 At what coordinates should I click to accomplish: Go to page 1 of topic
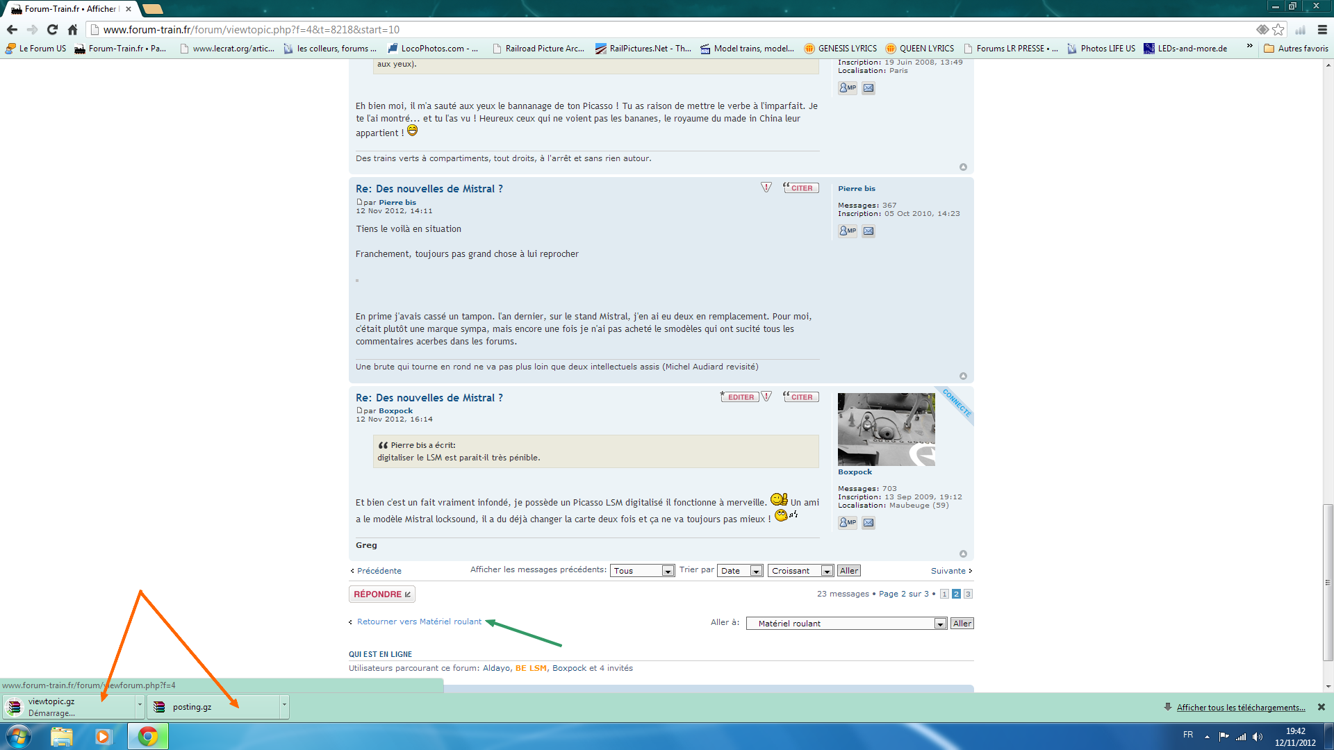(944, 594)
